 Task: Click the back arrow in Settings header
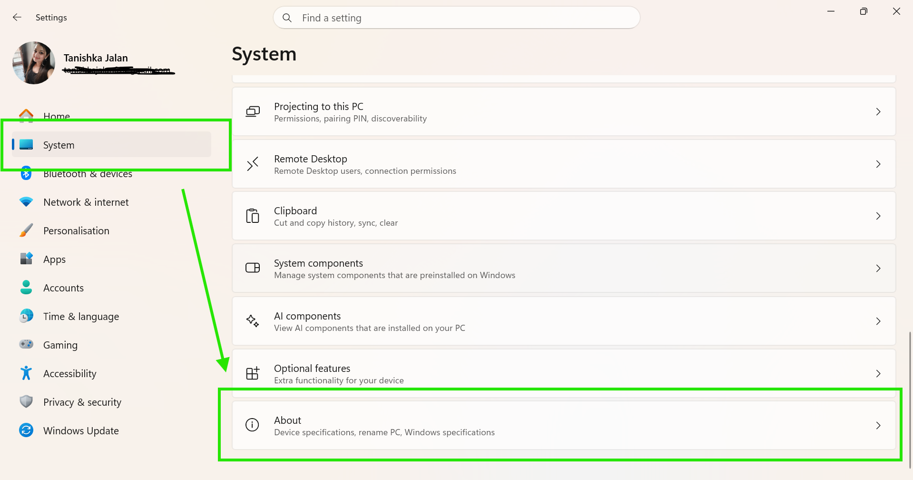point(17,18)
